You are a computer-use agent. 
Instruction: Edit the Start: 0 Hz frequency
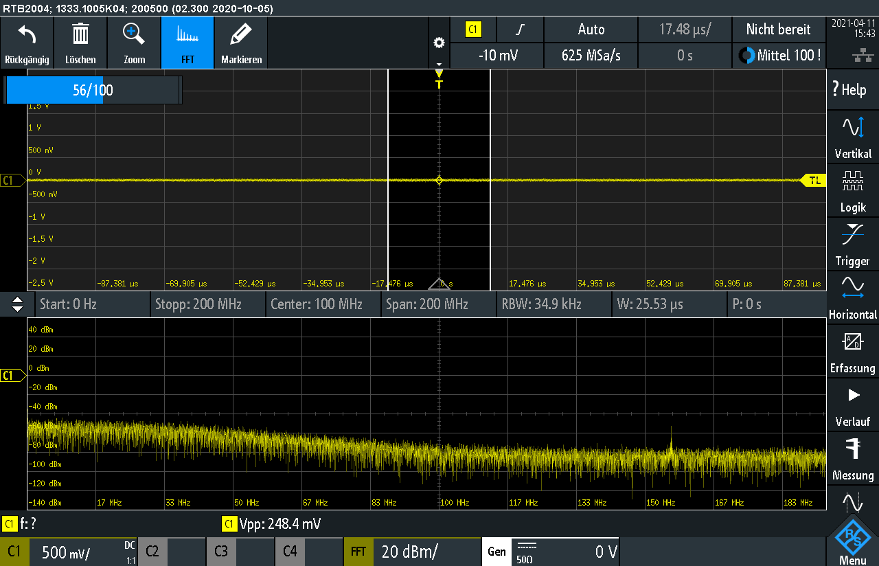tap(92, 304)
